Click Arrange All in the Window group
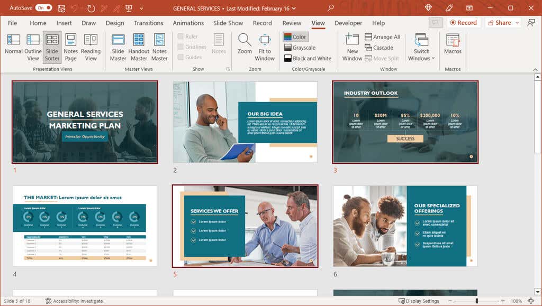This screenshot has width=542, height=306. click(x=382, y=36)
